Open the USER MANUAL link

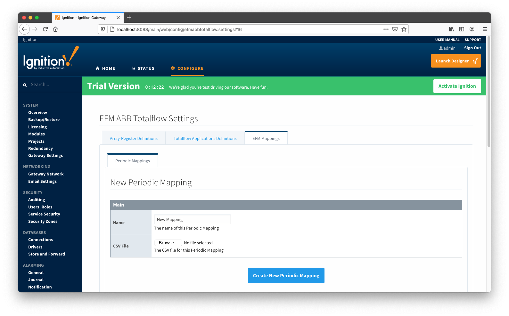tap(447, 40)
